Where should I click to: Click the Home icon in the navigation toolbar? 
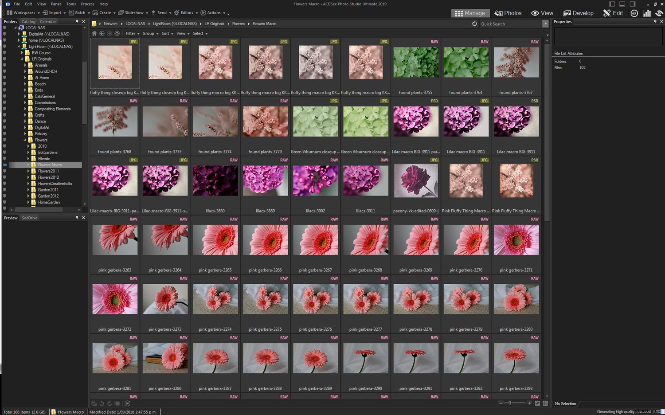[x=94, y=33]
